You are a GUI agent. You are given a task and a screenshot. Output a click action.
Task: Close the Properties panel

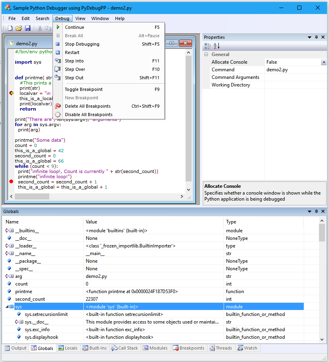pyautogui.click(x=323, y=37)
